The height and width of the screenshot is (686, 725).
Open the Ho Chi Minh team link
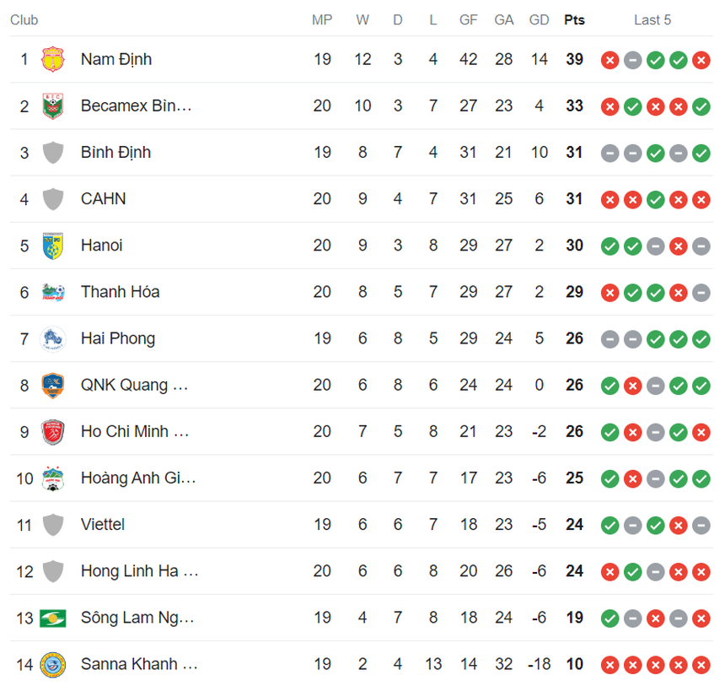(135, 431)
